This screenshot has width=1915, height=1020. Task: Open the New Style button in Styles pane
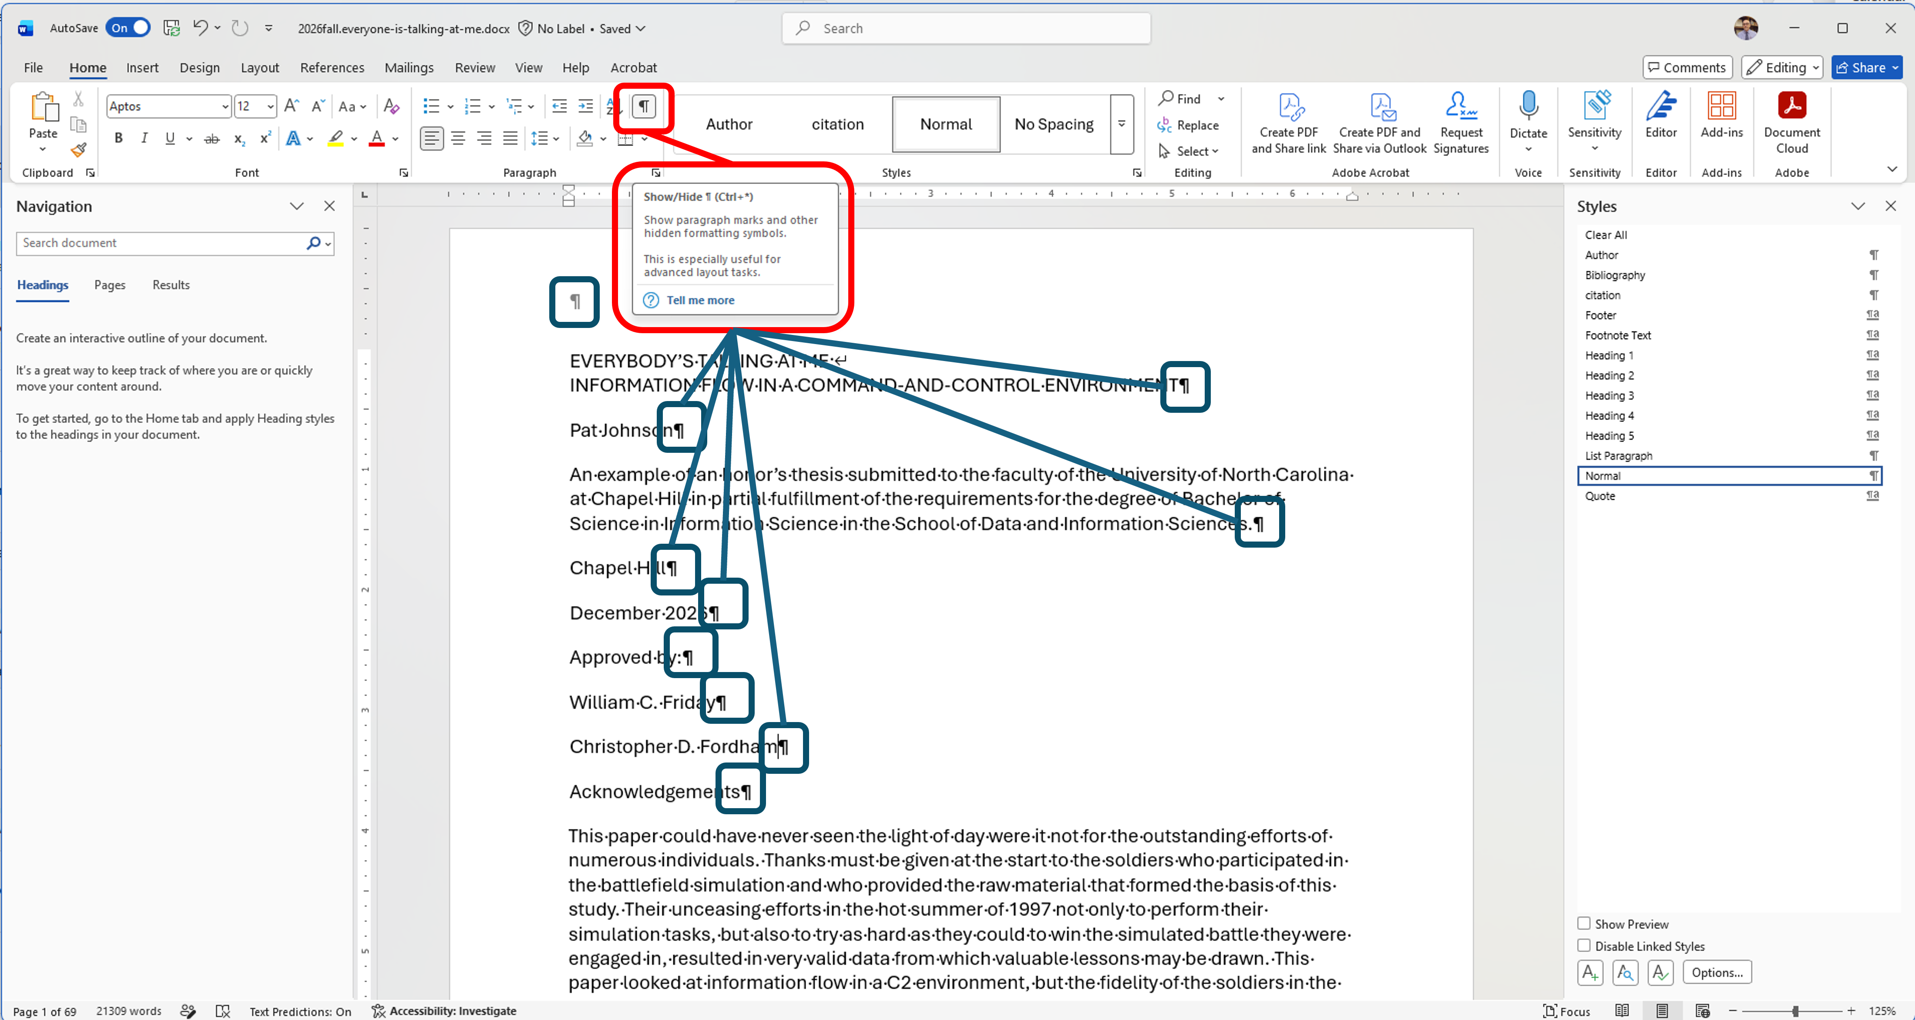1590,973
